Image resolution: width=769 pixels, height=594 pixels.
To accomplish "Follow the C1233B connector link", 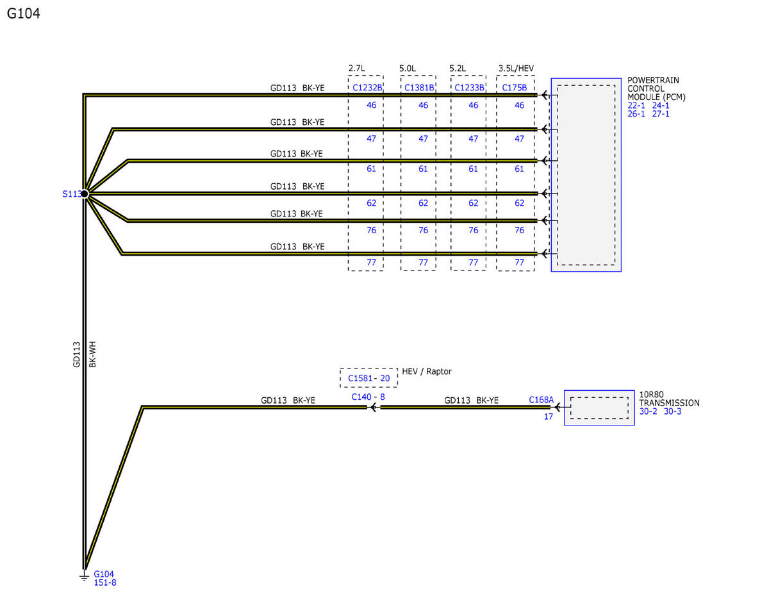I will (x=470, y=88).
